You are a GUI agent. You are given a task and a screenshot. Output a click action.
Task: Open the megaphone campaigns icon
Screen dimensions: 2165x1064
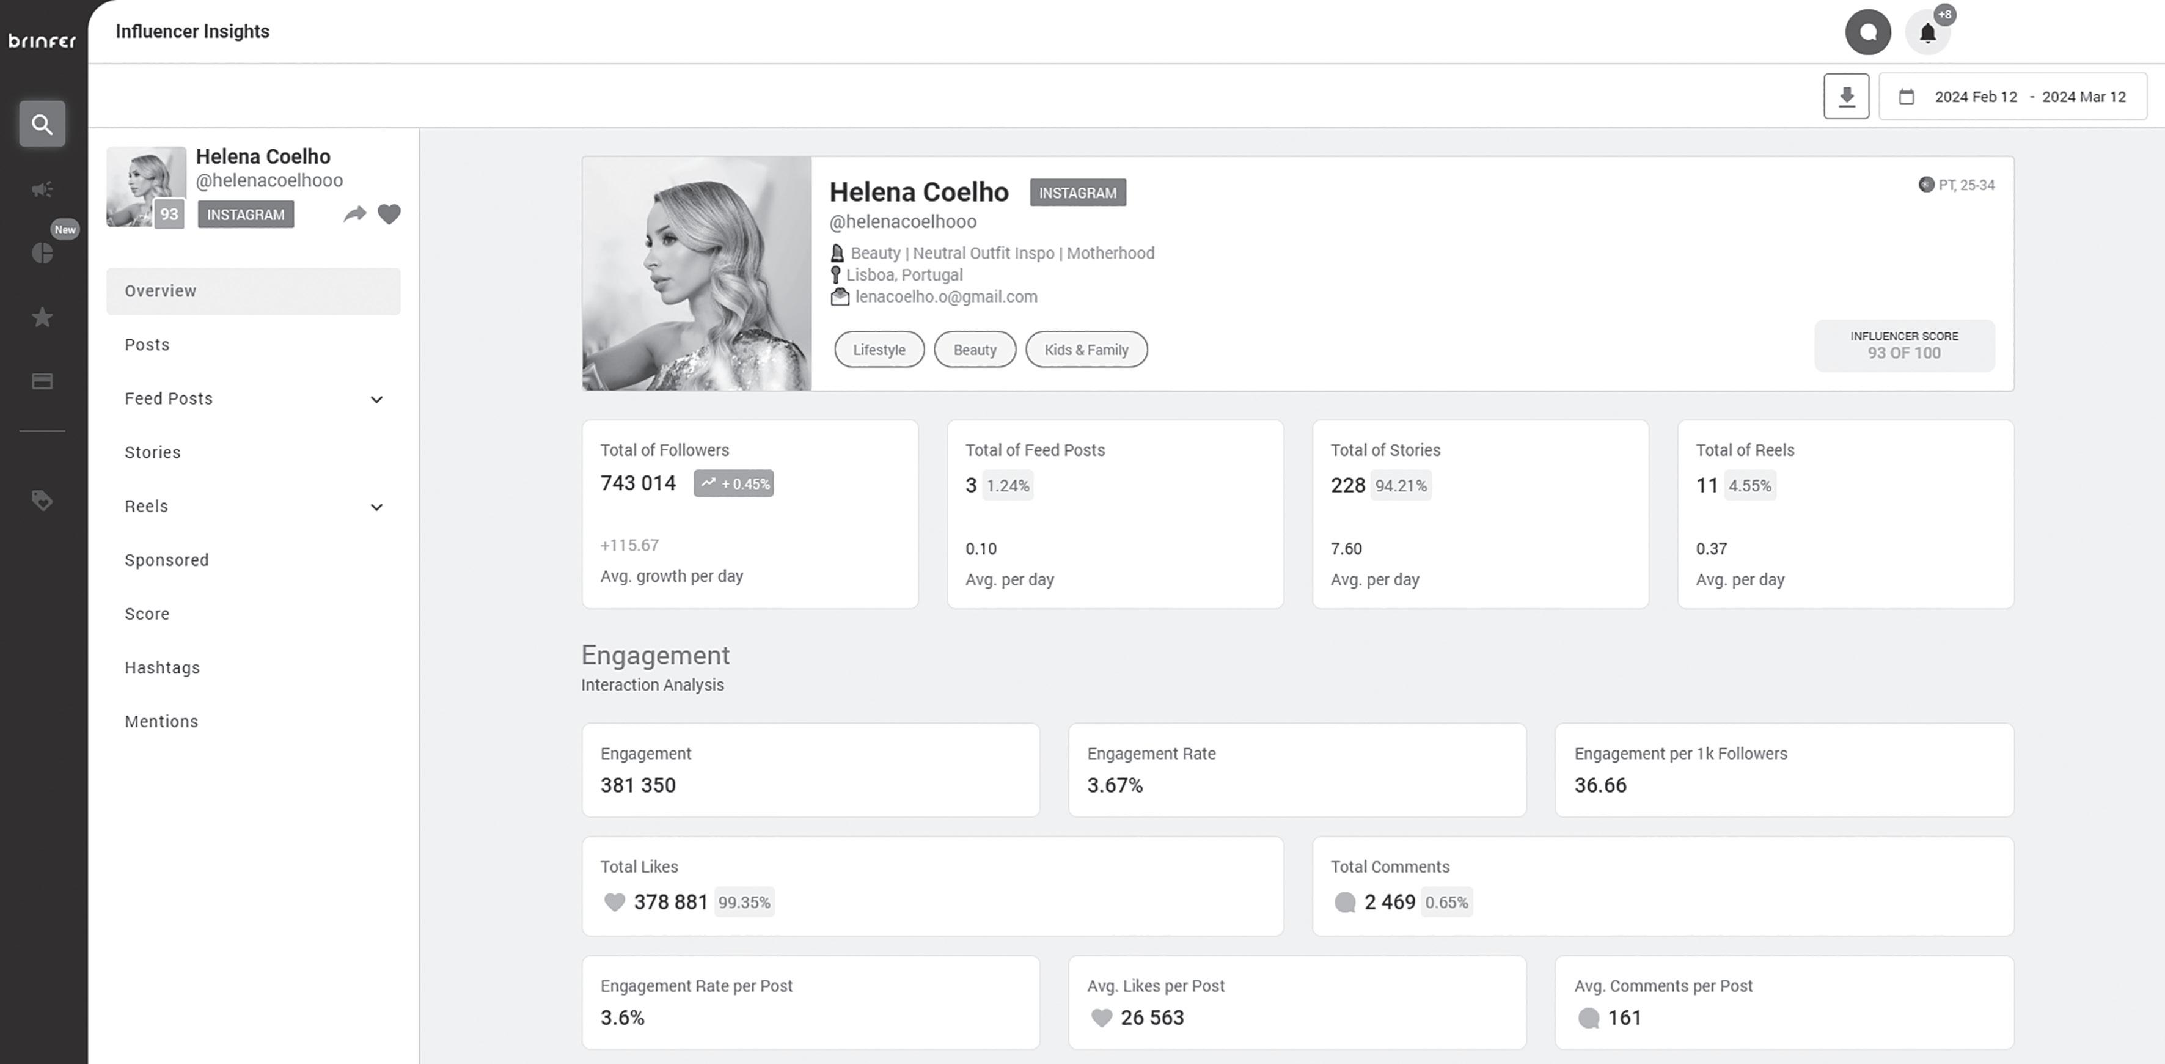coord(42,189)
